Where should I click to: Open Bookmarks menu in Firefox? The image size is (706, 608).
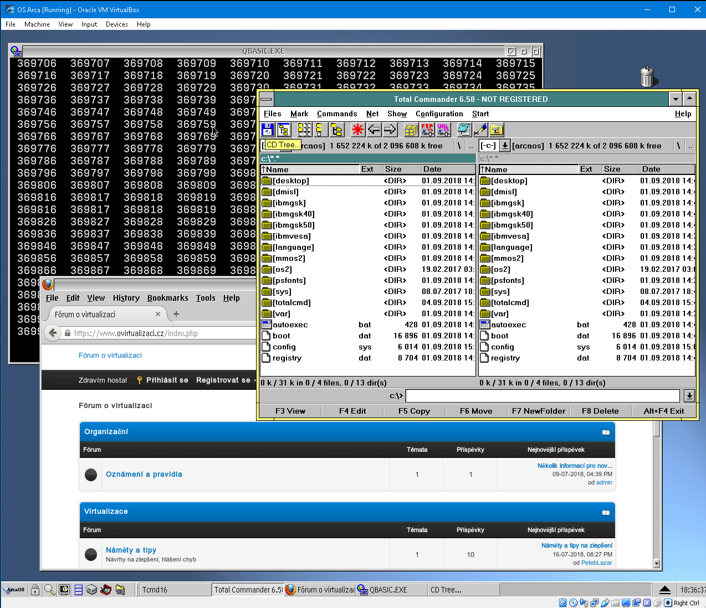(168, 298)
